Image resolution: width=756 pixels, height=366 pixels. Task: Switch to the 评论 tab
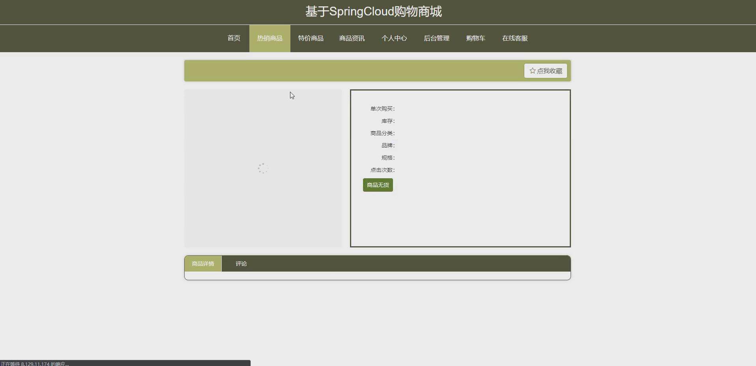(x=241, y=264)
